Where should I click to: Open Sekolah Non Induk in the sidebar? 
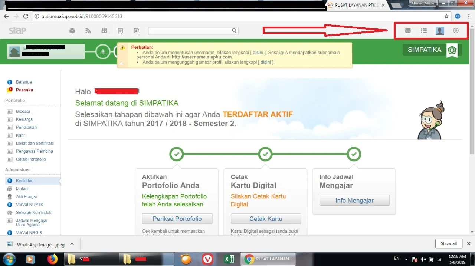coord(34,213)
